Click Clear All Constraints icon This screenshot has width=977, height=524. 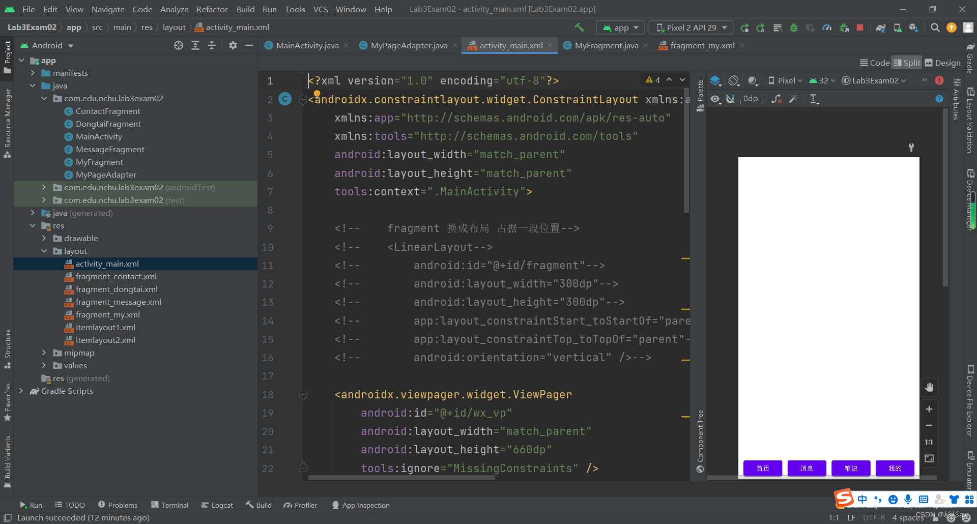click(x=776, y=99)
